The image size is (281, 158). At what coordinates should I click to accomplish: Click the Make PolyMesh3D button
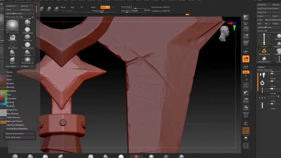pyautogui.click(x=273, y=20)
